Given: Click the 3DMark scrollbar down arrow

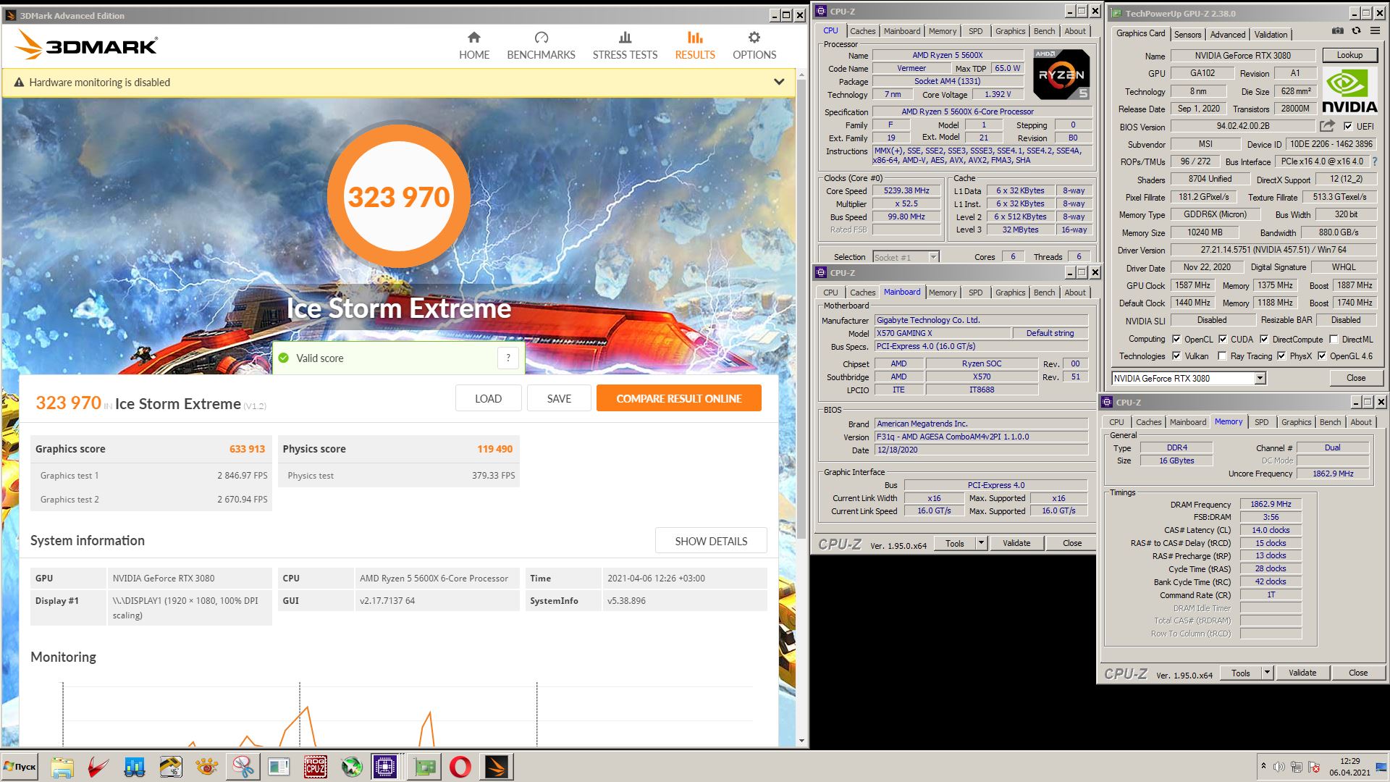Looking at the screenshot, I should click(801, 741).
